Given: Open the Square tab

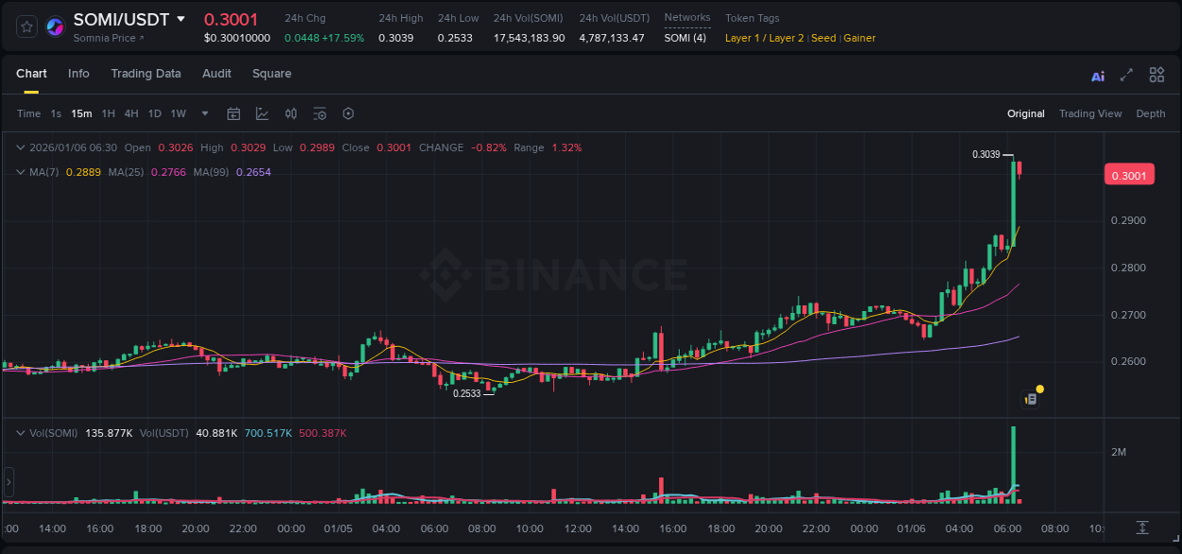Looking at the screenshot, I should point(271,74).
